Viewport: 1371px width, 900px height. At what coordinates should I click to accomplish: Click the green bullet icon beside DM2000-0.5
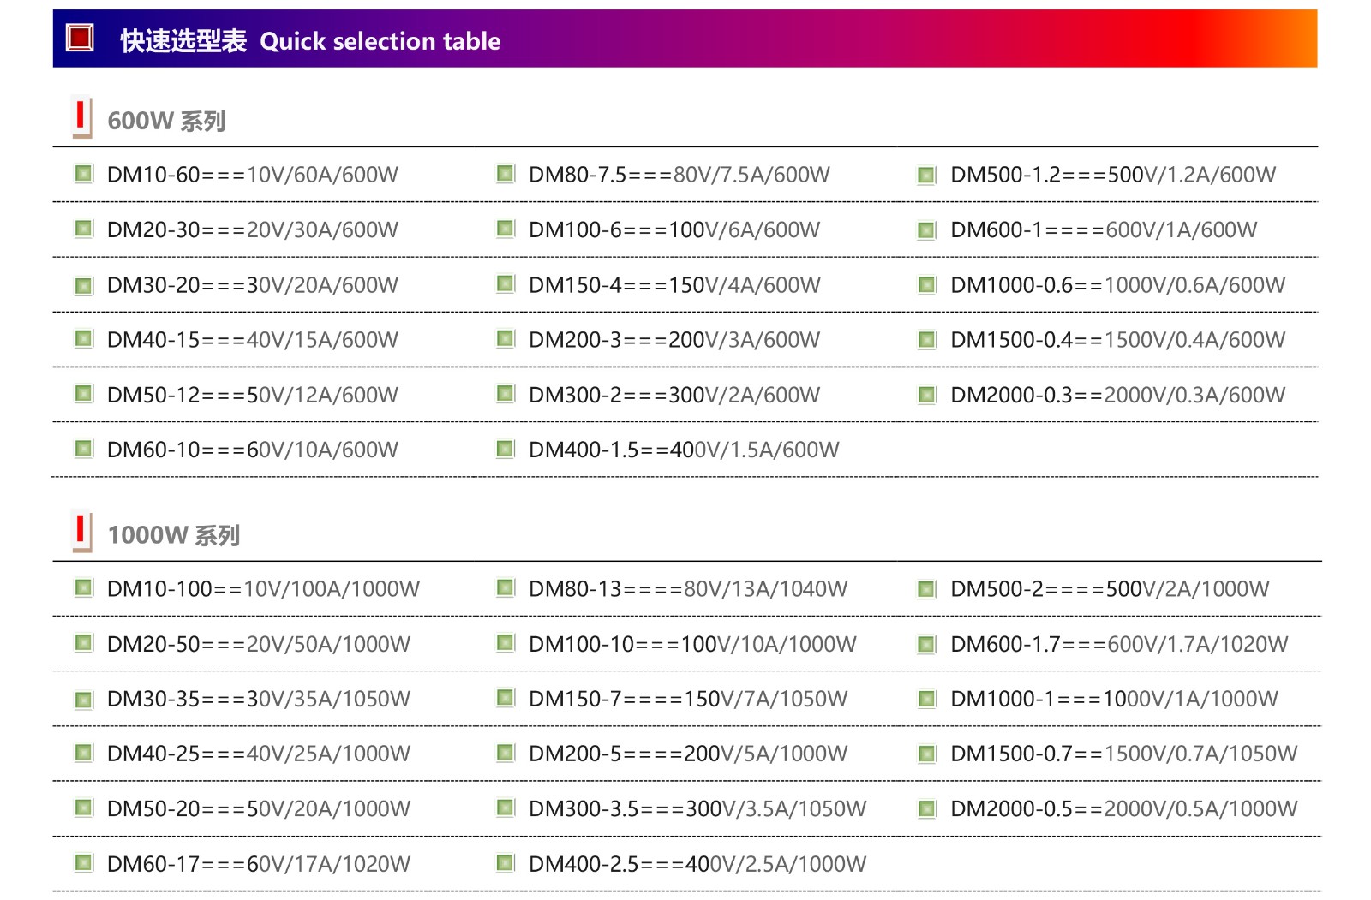click(x=926, y=808)
